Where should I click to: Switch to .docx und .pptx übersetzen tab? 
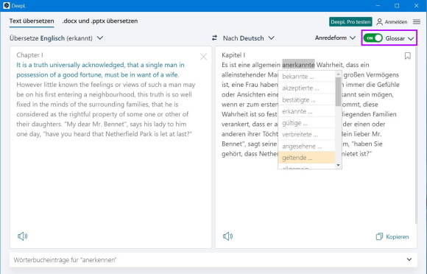tap(100, 21)
